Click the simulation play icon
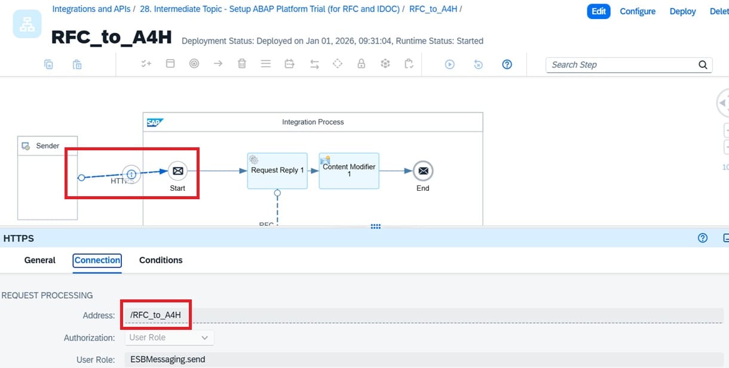Viewport: 729px width, 368px height. click(449, 64)
